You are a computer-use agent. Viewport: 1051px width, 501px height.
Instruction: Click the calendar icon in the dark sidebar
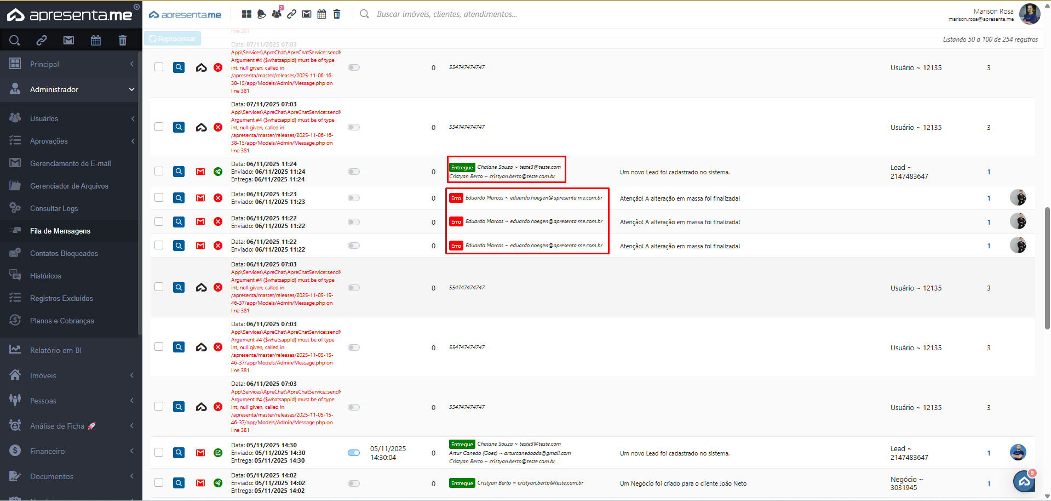point(96,40)
